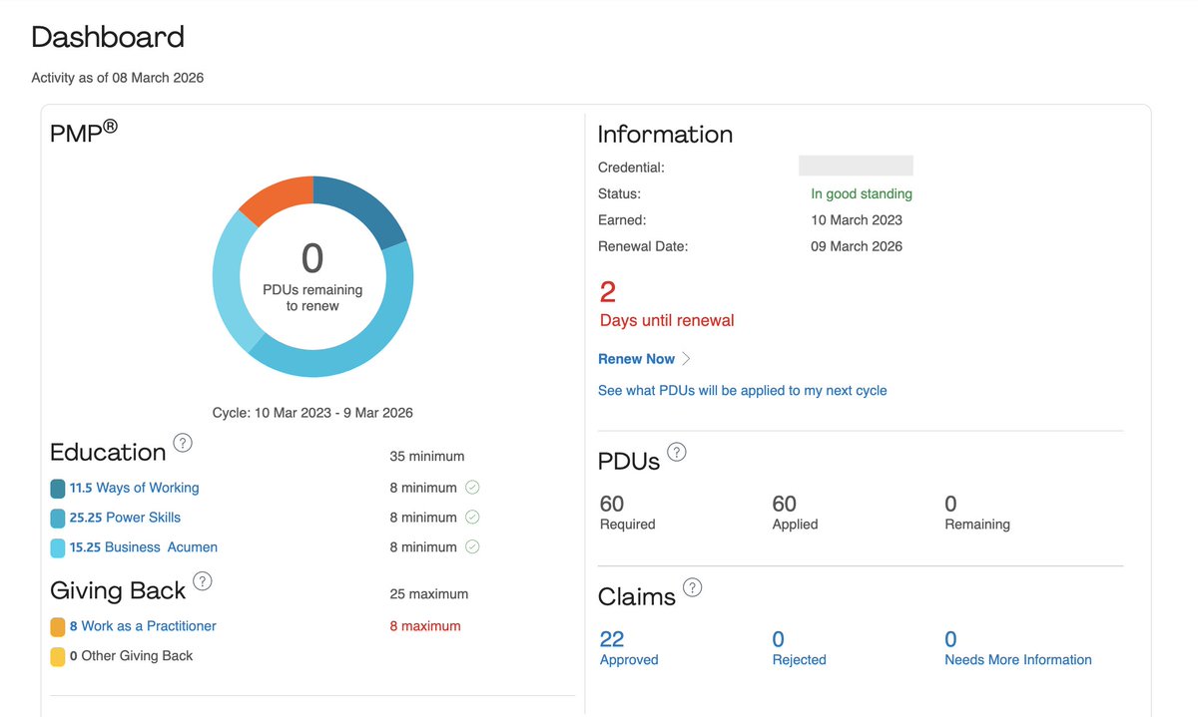Click the 0 Other Giving Back text
Screen dimensions: 1198x717
coord(131,656)
